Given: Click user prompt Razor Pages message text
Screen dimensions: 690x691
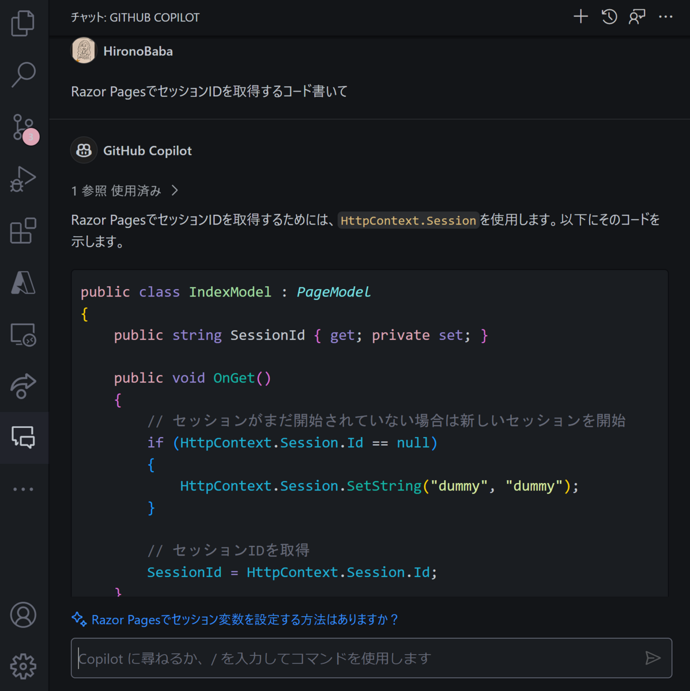Looking at the screenshot, I should coord(209,92).
